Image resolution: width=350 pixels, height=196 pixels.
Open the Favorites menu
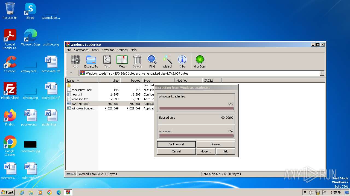point(108,50)
